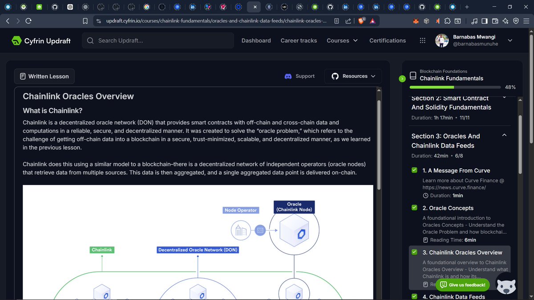Reload the page with the refresh icon

pyautogui.click(x=28, y=21)
